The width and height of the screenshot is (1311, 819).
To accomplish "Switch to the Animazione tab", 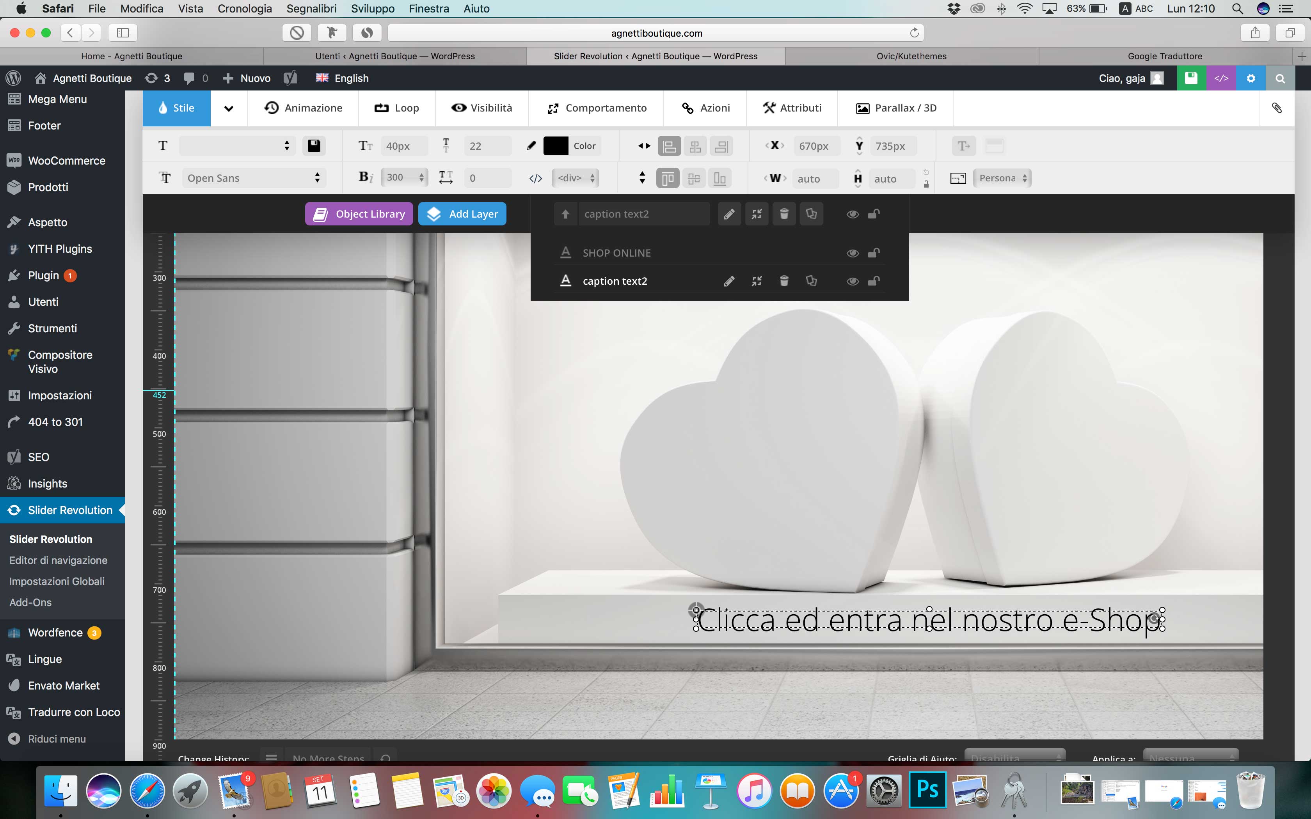I will pos(304,108).
